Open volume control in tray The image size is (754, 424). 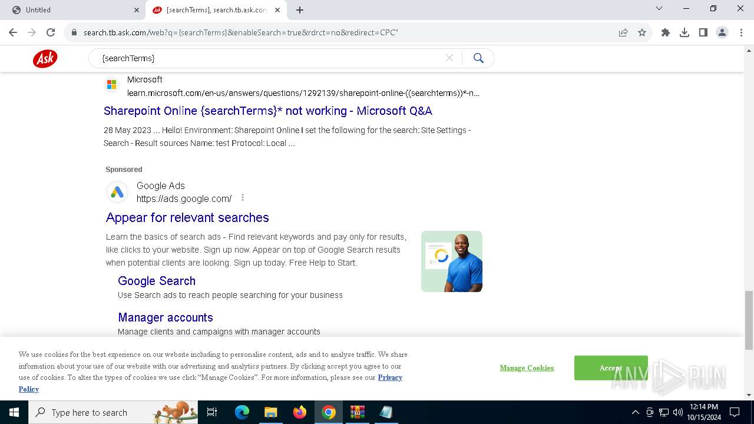[x=678, y=412]
